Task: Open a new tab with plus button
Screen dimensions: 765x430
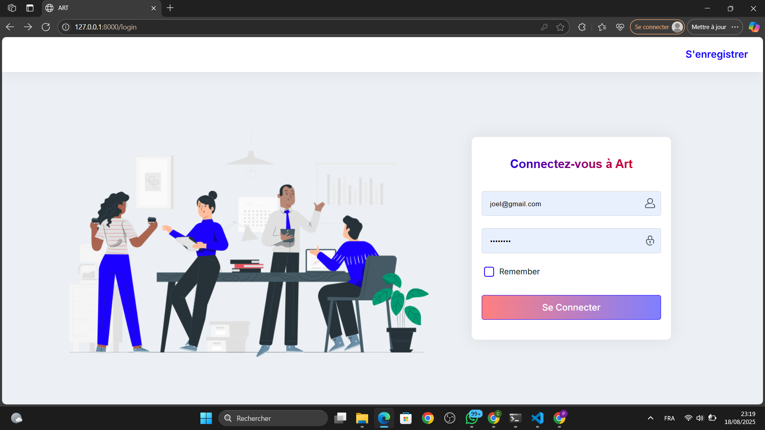Action: (170, 8)
